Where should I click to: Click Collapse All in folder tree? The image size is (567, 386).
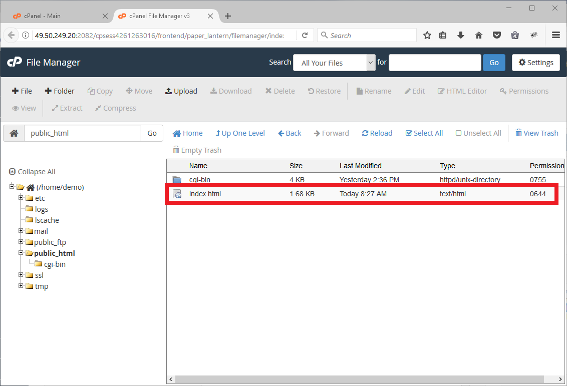coord(32,172)
